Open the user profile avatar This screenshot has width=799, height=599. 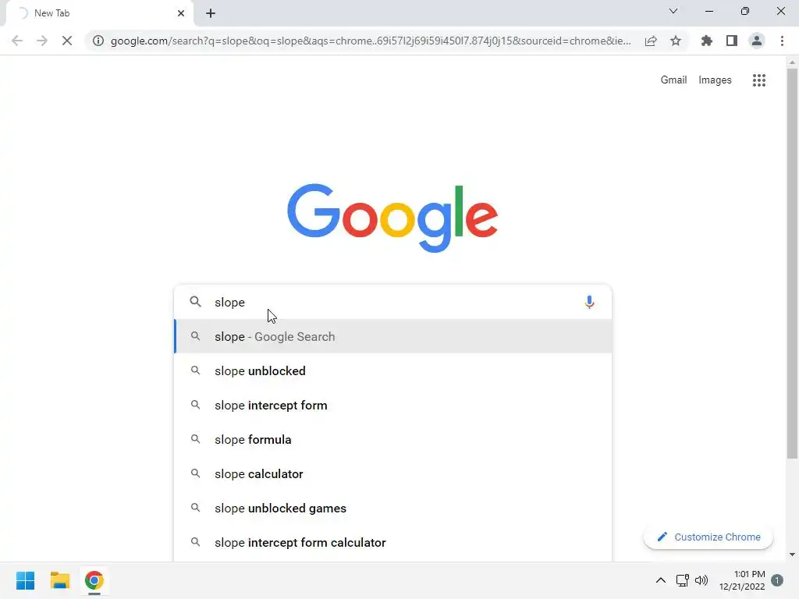click(757, 41)
